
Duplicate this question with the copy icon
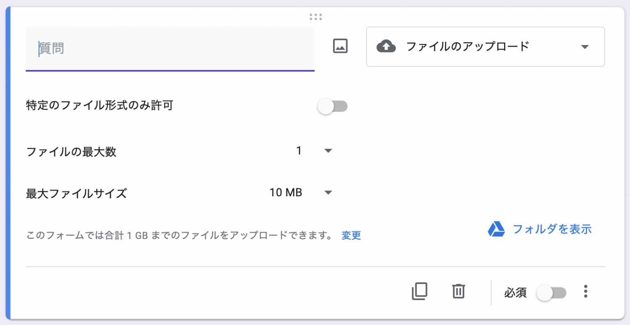[x=419, y=291]
